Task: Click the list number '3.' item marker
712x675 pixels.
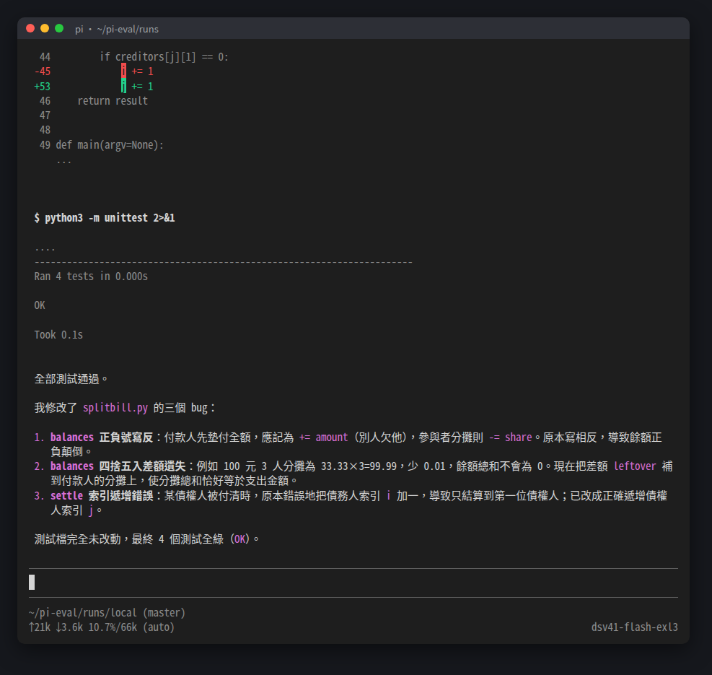Action: (39, 496)
